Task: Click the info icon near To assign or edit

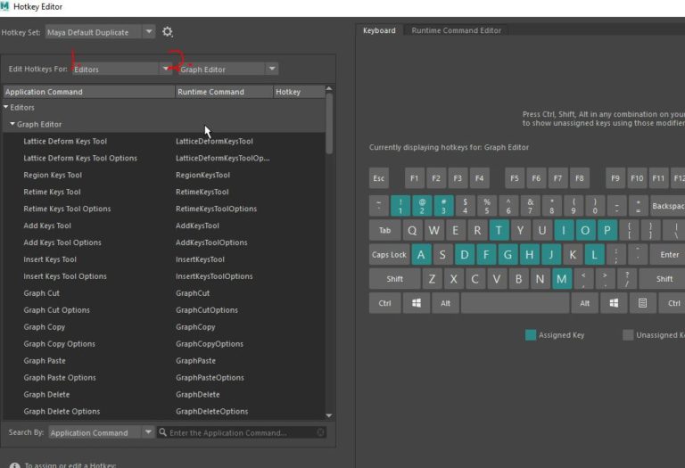Action: pyautogui.click(x=14, y=465)
